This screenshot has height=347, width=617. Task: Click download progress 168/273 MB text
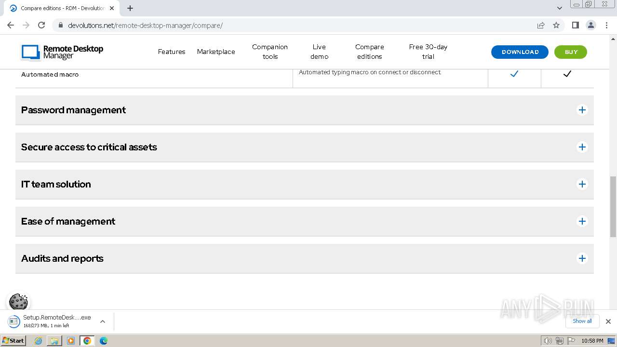coord(46,326)
